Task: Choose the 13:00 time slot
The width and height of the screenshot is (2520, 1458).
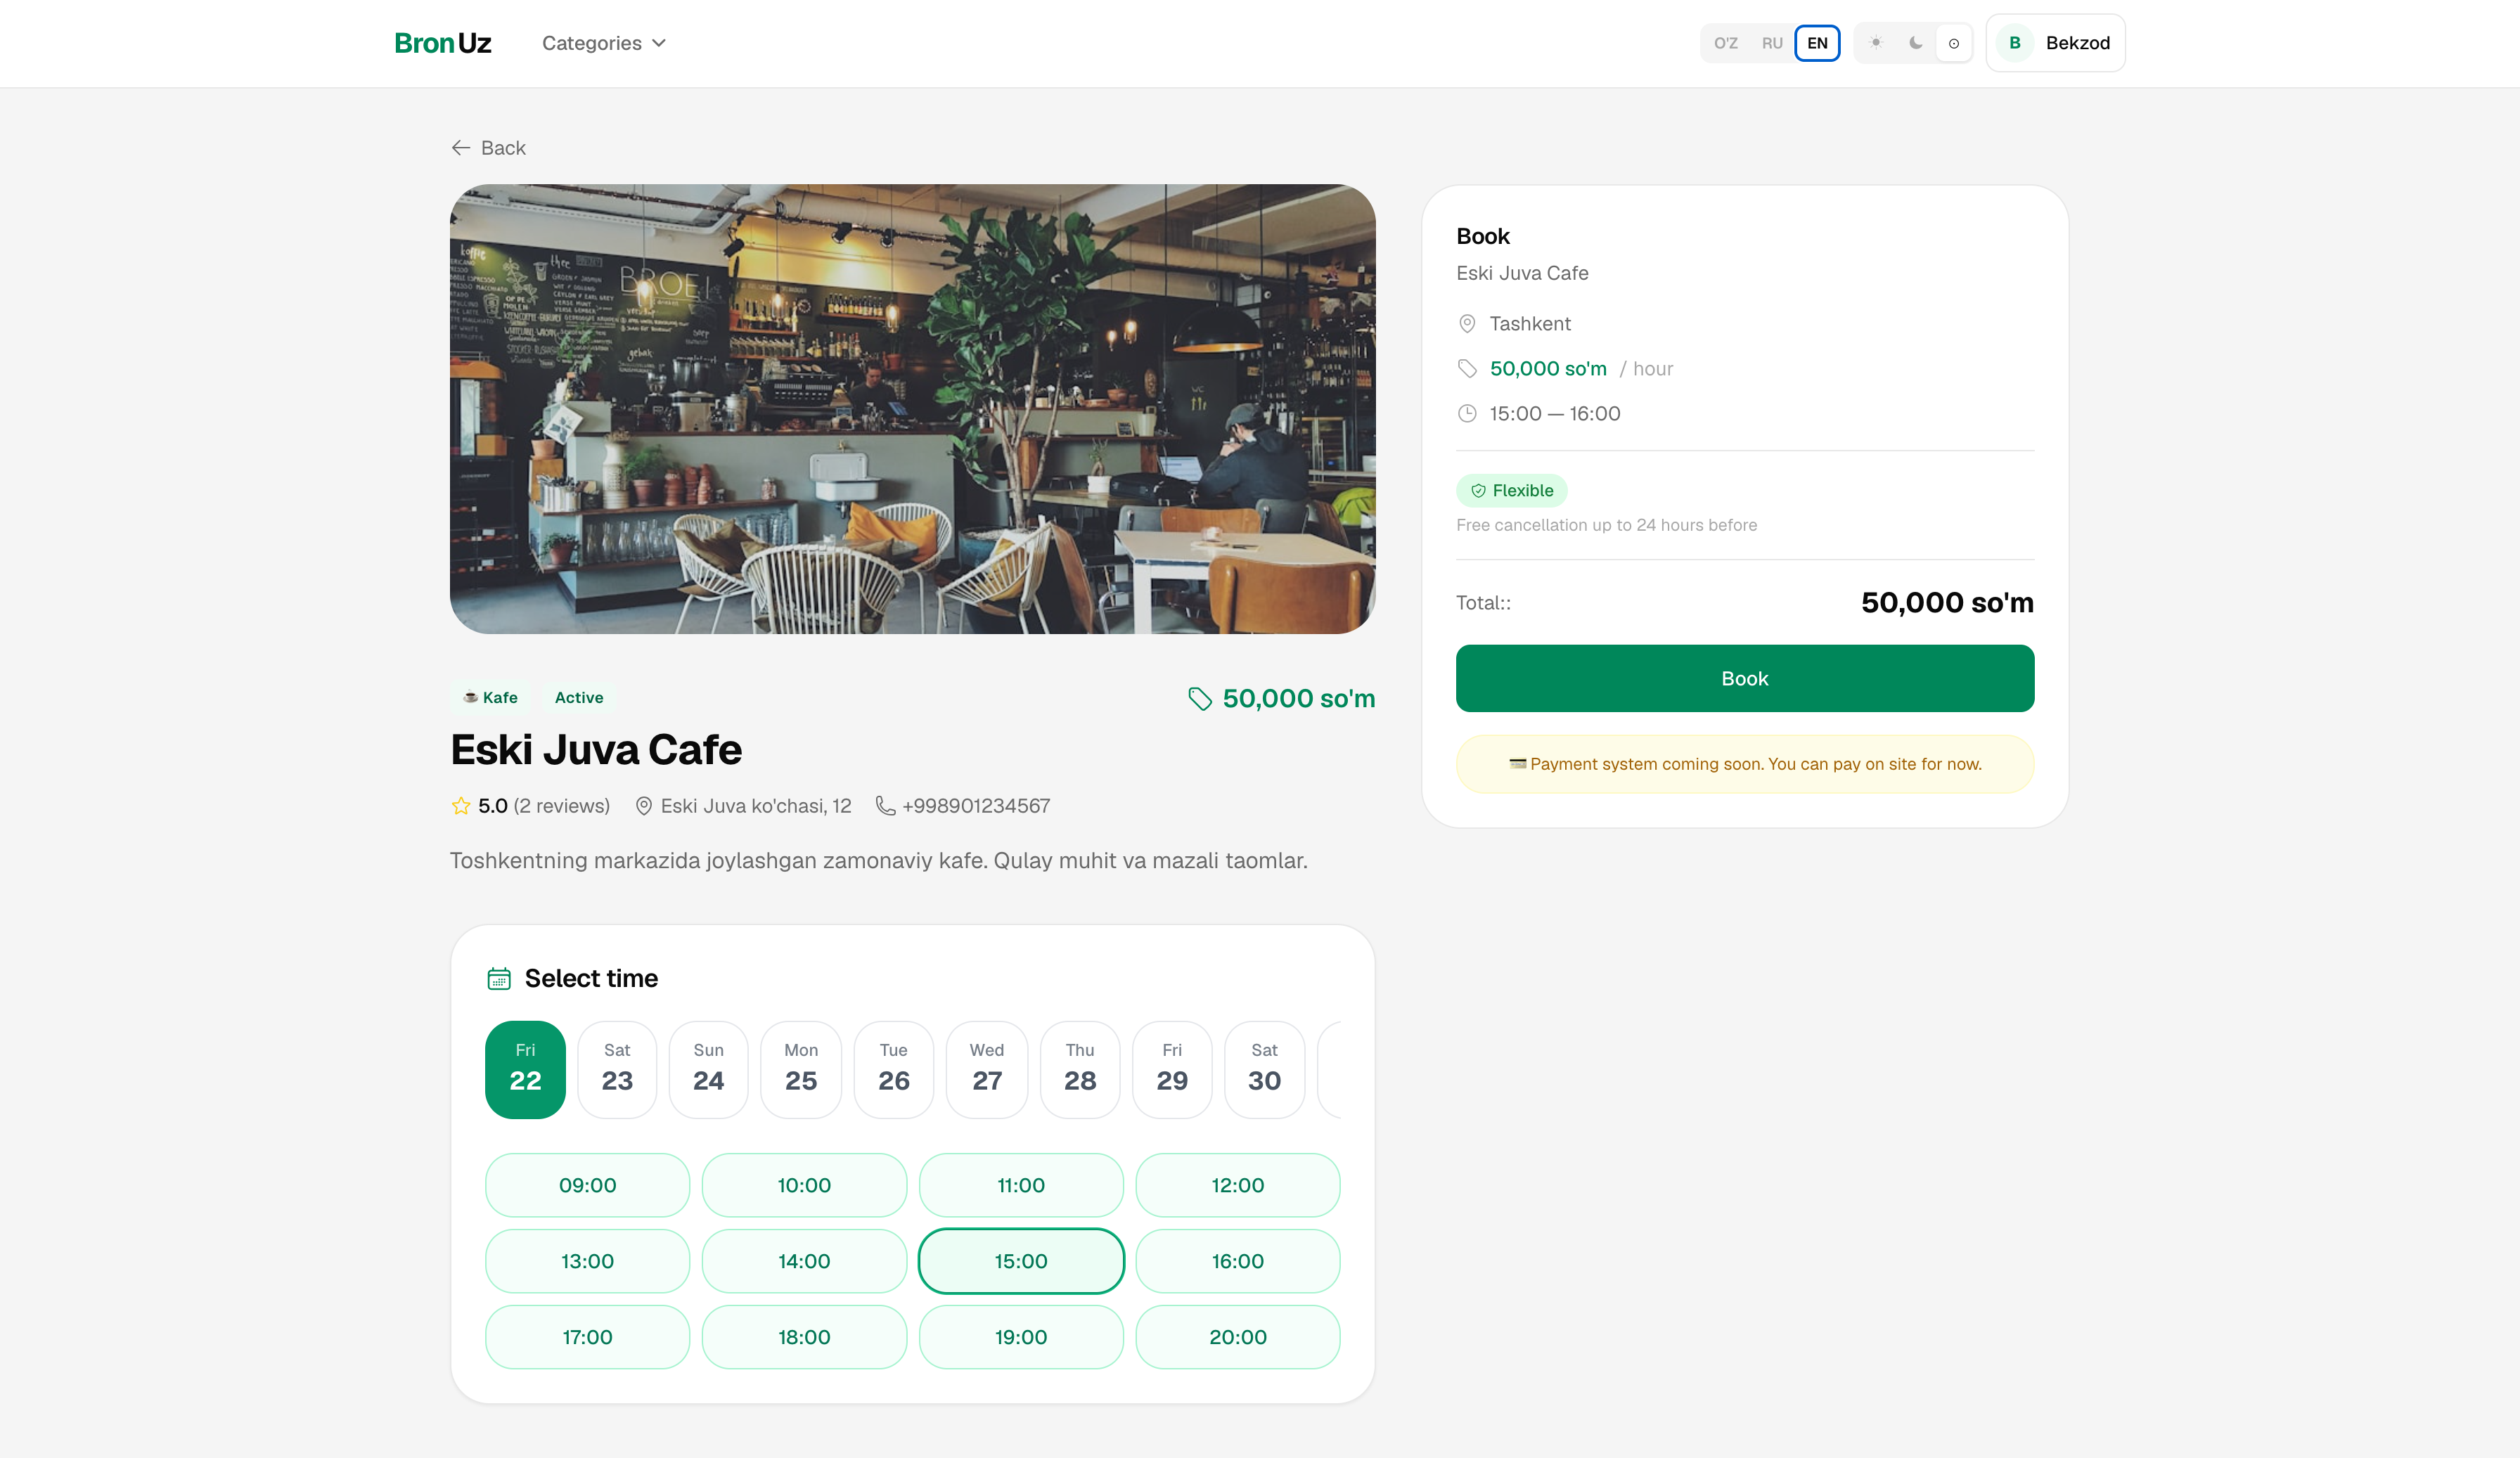Action: point(588,1261)
